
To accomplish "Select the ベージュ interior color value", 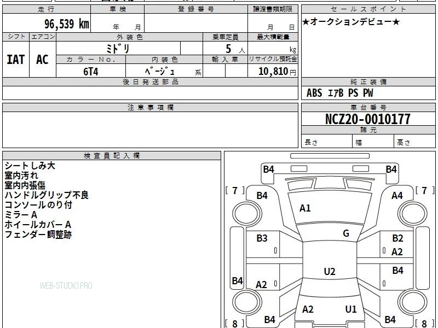I will pos(160,72).
